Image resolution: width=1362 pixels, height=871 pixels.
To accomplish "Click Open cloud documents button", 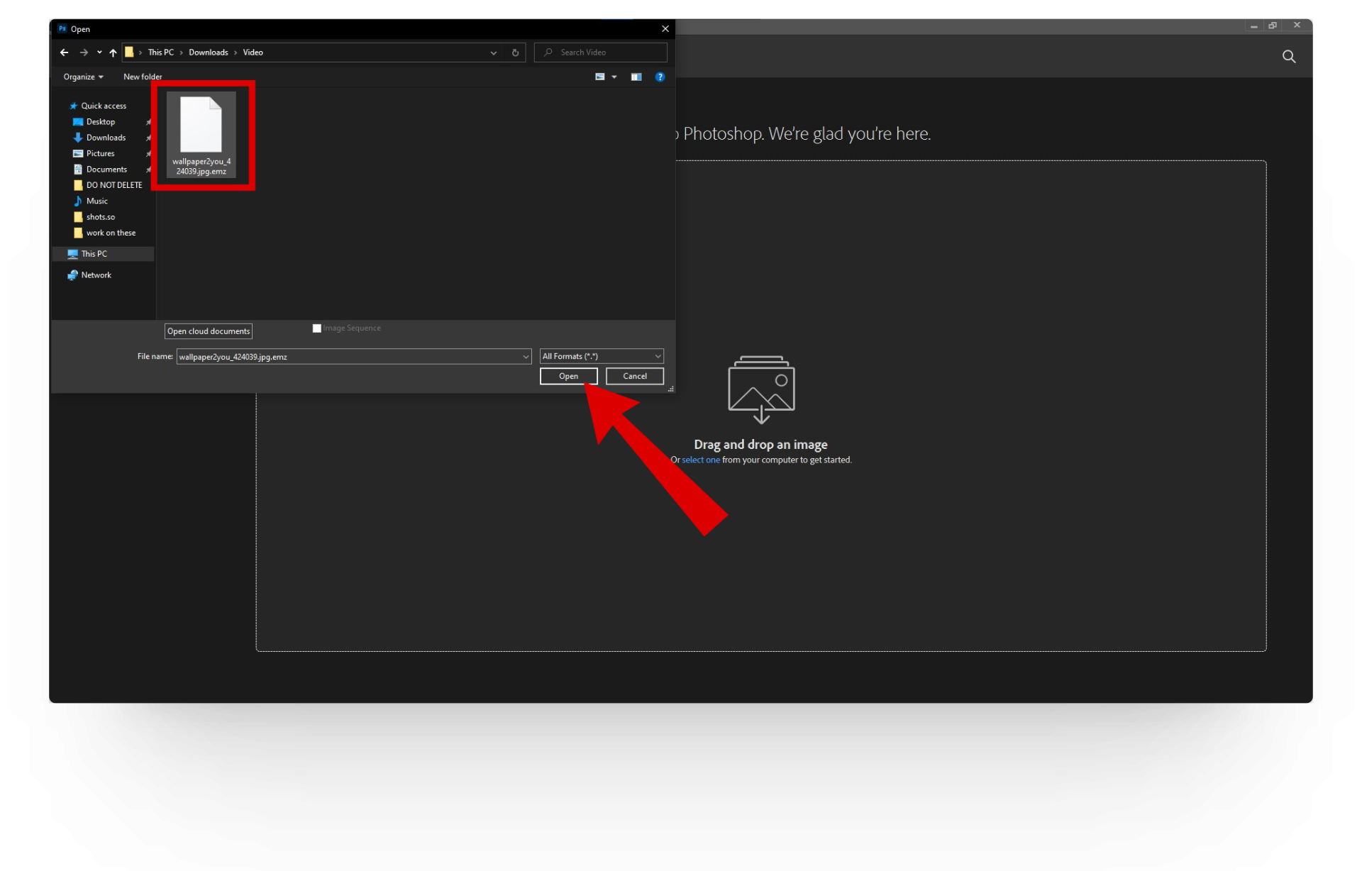I will pyautogui.click(x=209, y=331).
